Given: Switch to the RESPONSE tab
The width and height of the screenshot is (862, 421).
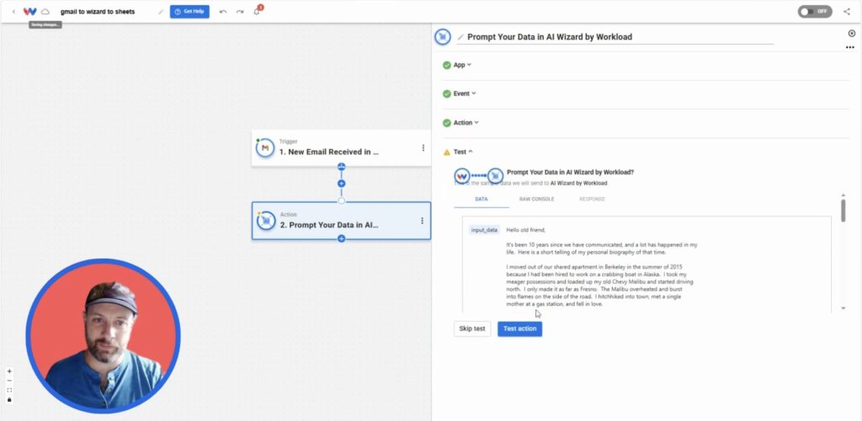Looking at the screenshot, I should (592, 199).
